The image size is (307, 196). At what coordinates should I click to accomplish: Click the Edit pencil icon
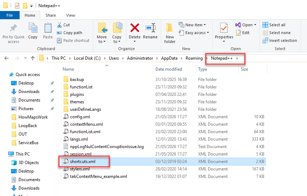click(x=238, y=33)
